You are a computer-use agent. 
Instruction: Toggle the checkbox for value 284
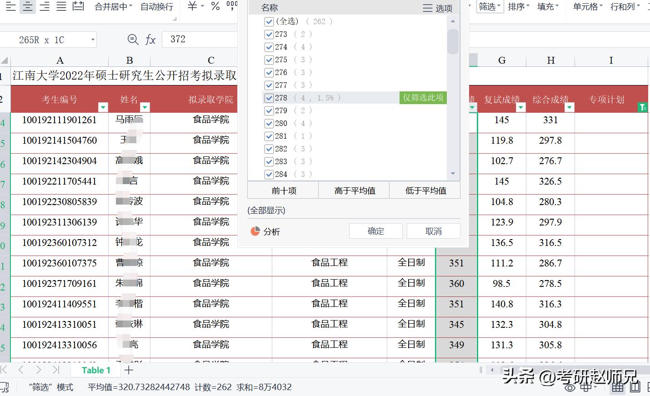269,174
